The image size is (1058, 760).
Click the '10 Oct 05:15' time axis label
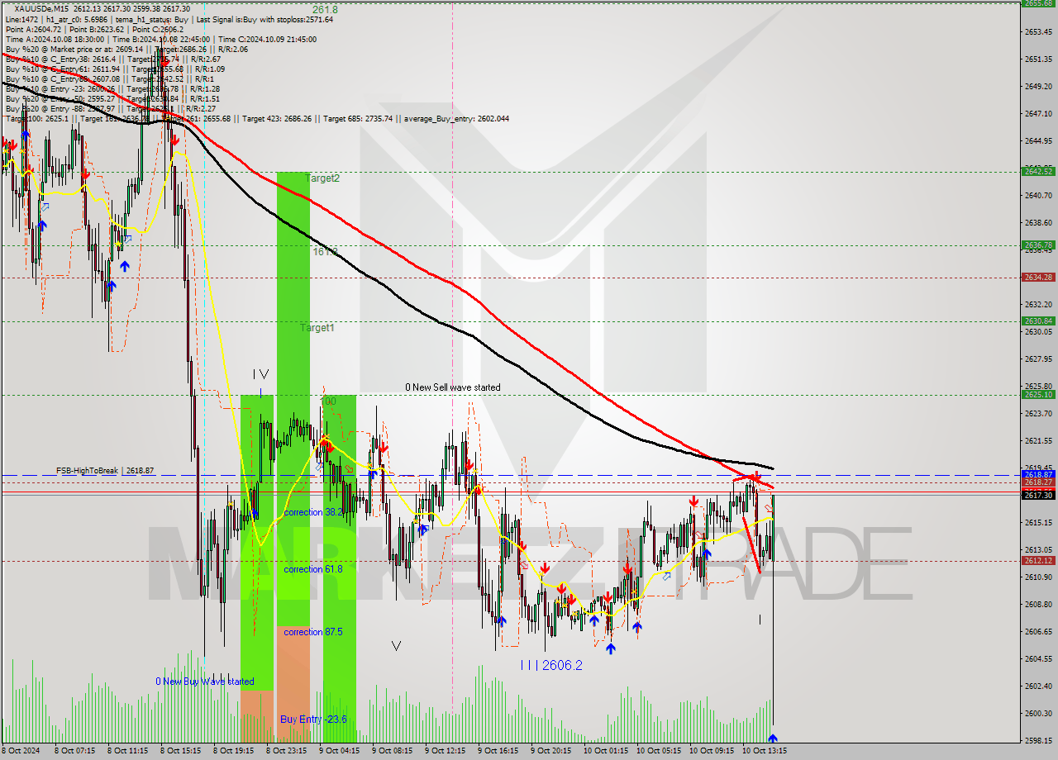[659, 751]
